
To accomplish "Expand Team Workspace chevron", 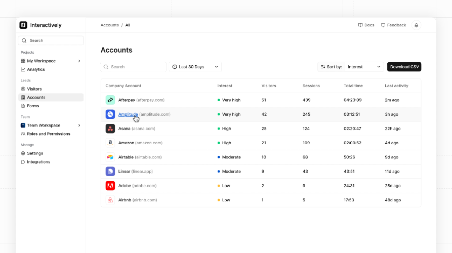I will 79,125.
